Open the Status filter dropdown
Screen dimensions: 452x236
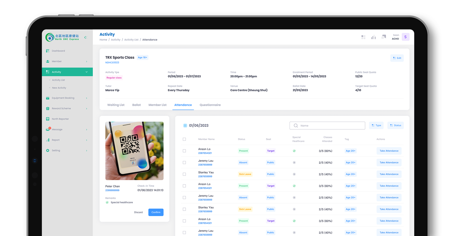coord(395,125)
